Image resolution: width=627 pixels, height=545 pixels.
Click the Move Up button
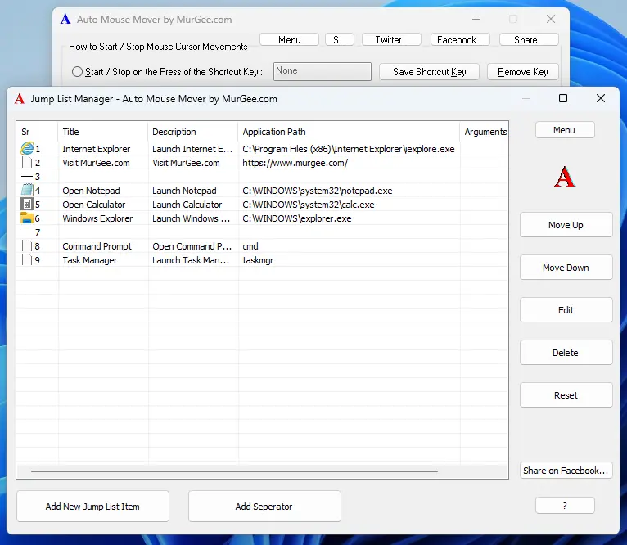[566, 225]
